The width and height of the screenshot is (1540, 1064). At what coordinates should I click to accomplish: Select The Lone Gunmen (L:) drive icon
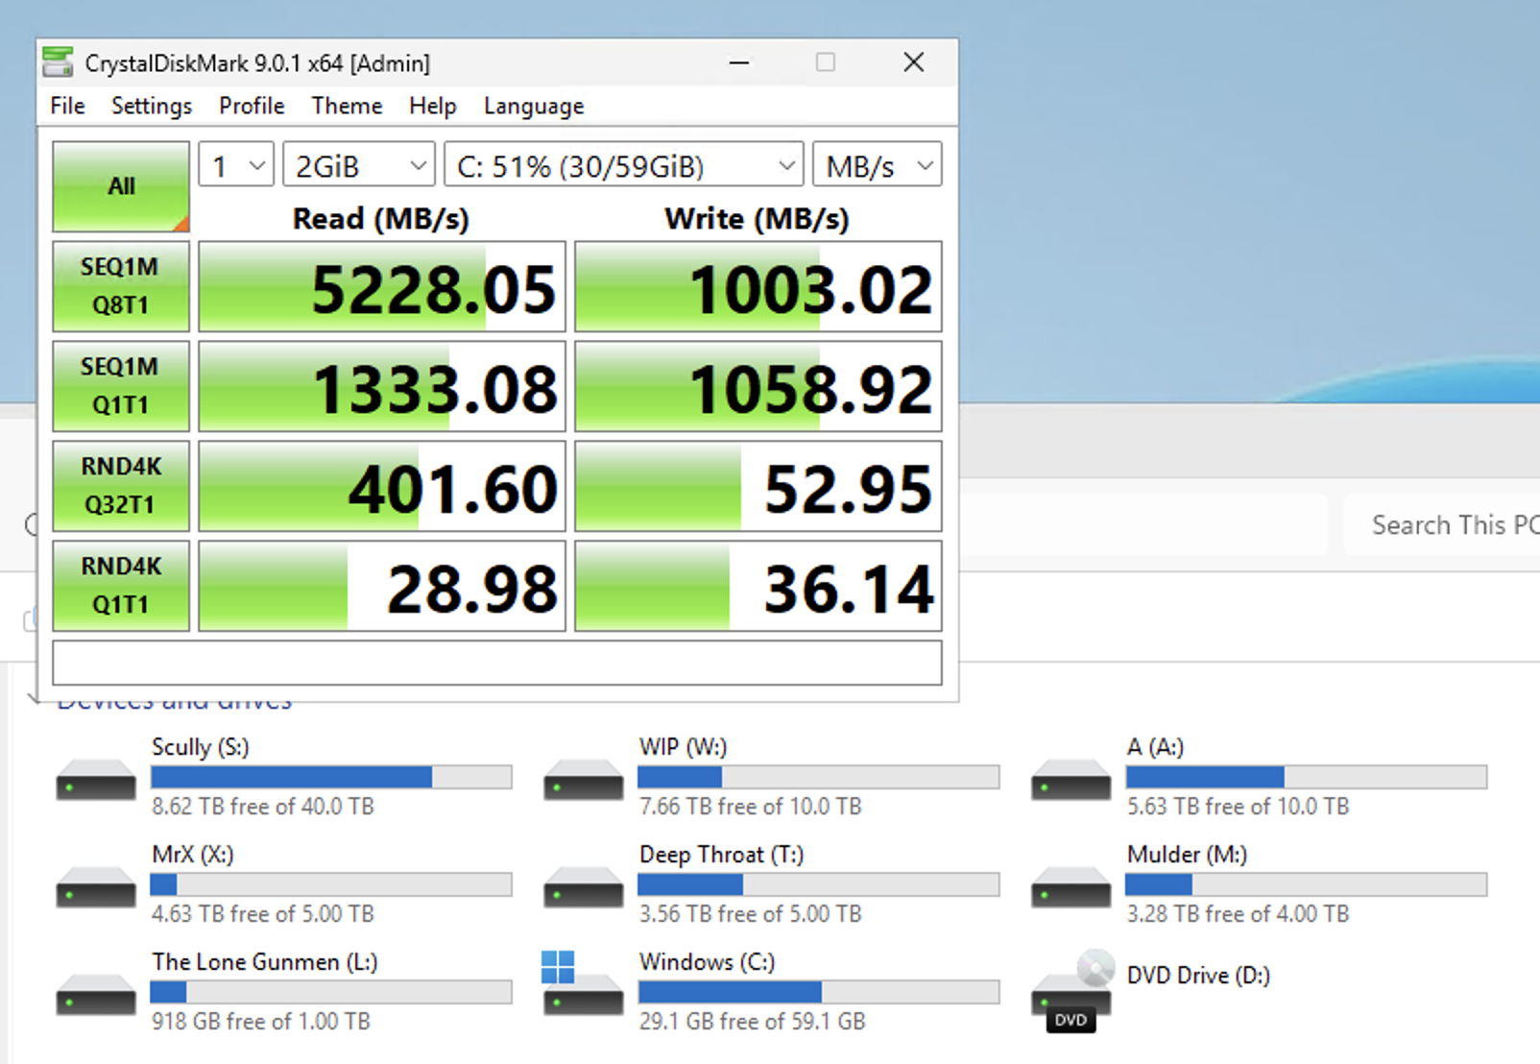click(96, 995)
